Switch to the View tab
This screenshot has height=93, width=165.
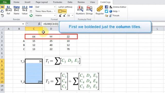92,2
